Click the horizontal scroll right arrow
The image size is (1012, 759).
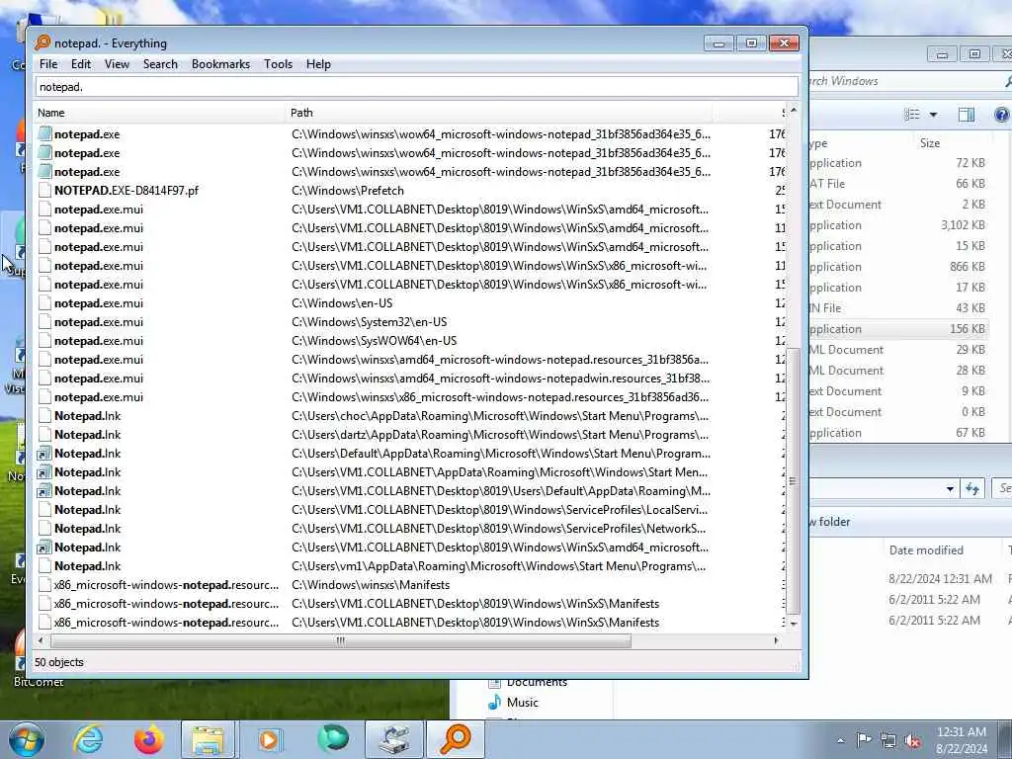coord(777,640)
